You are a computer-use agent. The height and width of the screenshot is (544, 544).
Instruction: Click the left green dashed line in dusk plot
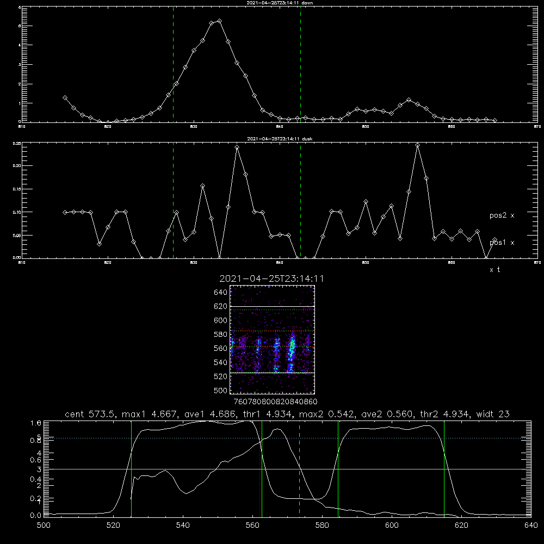click(x=173, y=200)
